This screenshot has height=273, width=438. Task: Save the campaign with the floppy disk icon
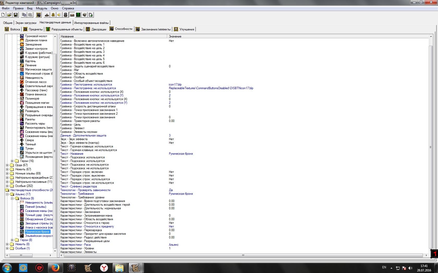pos(16,15)
